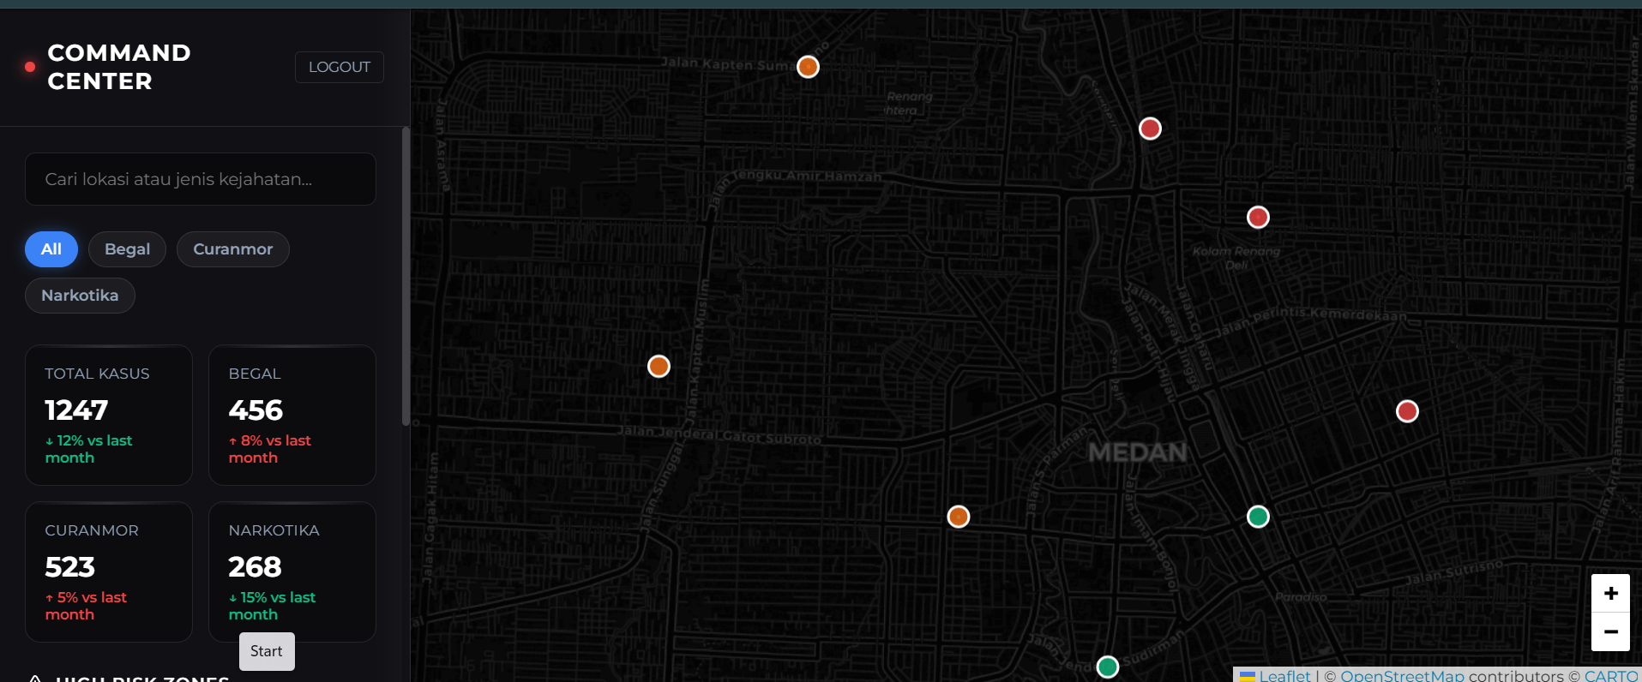Select the Curanmor filter chip
The width and height of the screenshot is (1642, 682).
point(233,249)
